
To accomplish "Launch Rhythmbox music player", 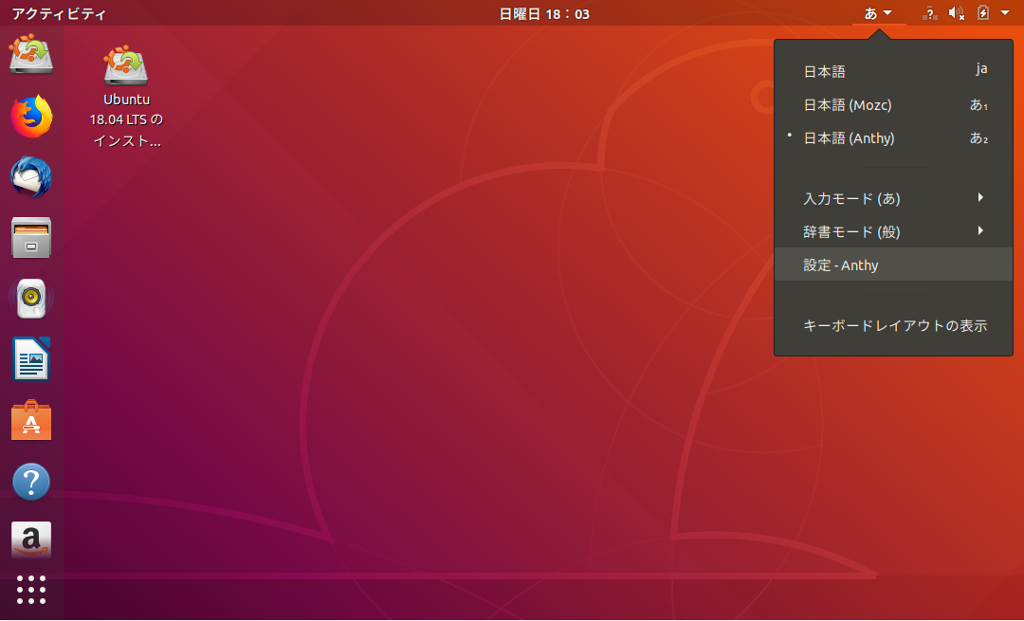I will pos(31,299).
